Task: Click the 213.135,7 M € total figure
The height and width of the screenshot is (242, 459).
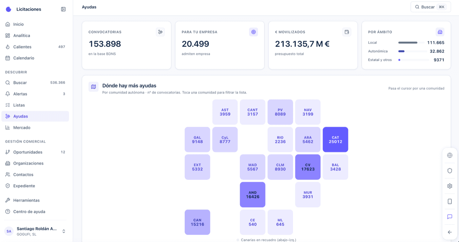Action: coord(302,44)
